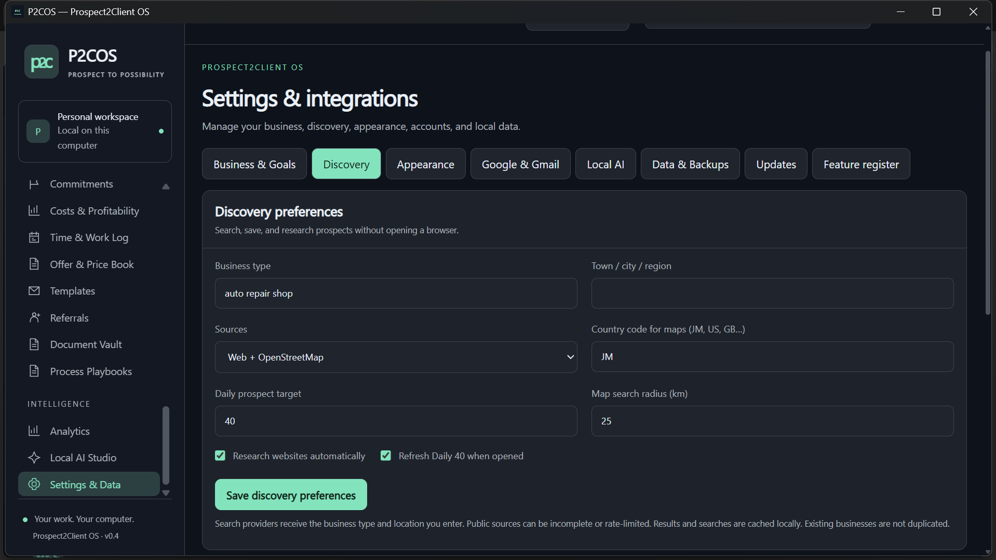
Task: Click the Personal workspace P avatar
Action: (38, 131)
